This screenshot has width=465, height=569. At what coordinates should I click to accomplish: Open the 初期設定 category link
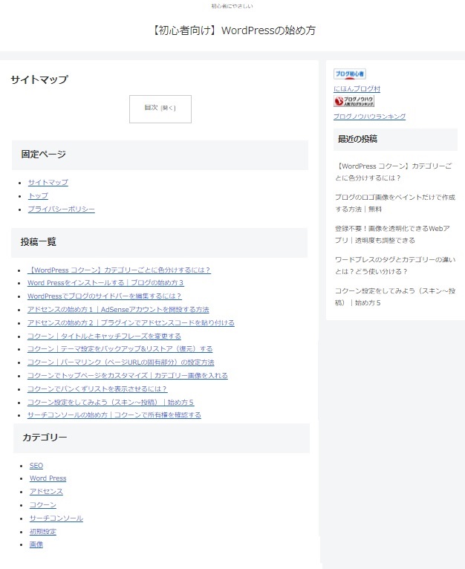point(43,532)
